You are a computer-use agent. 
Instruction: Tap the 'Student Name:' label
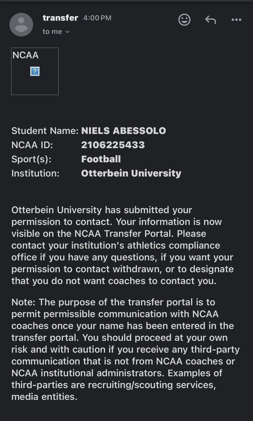click(x=45, y=131)
